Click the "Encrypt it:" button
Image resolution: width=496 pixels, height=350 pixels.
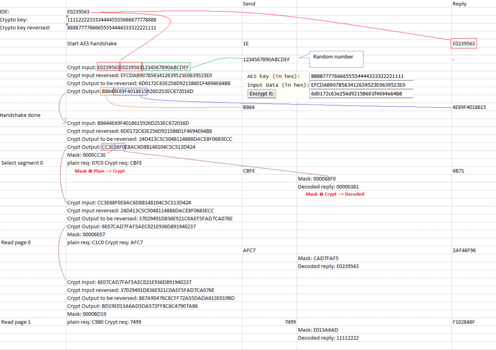(x=262, y=93)
